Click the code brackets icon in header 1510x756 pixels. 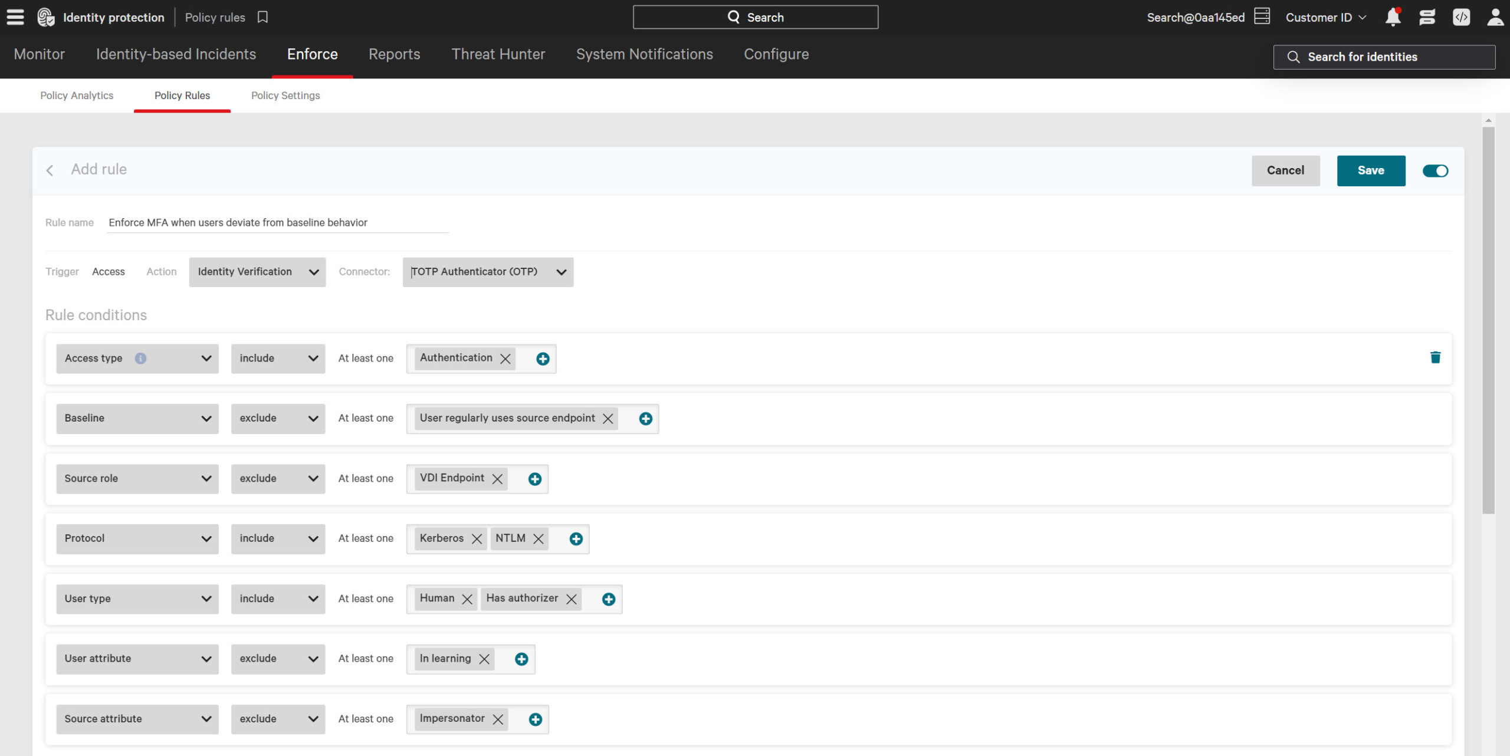[x=1461, y=17]
